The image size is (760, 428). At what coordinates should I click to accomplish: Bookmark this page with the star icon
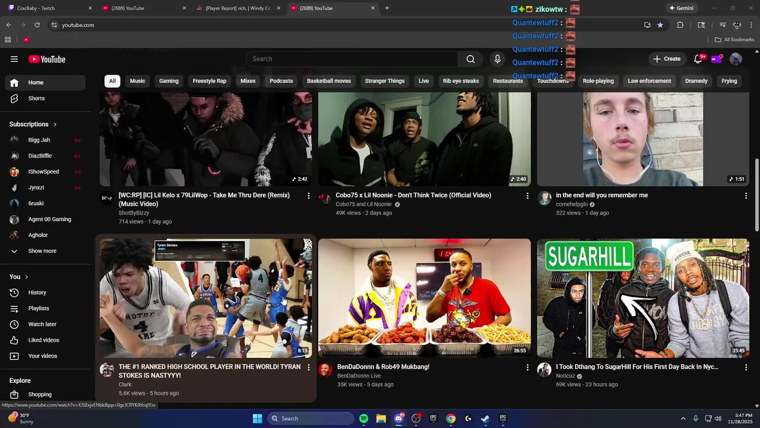click(660, 25)
